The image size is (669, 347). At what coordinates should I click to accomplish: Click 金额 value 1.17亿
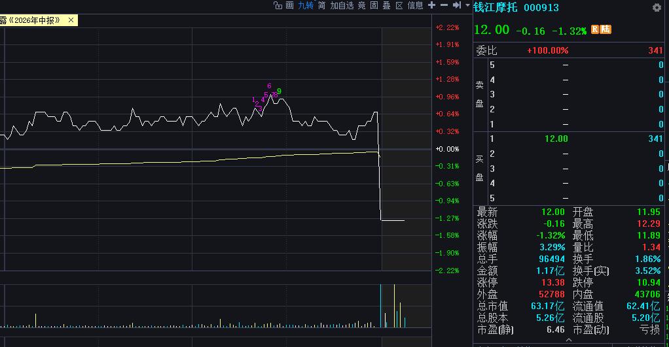pyautogui.click(x=550, y=271)
